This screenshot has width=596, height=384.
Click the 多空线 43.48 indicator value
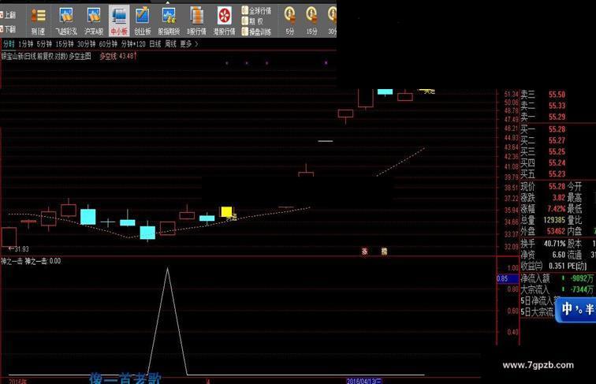point(117,56)
